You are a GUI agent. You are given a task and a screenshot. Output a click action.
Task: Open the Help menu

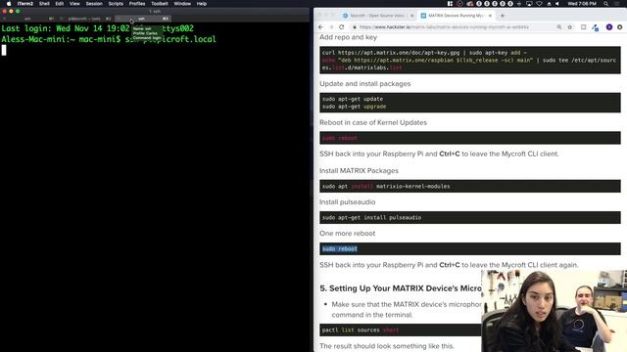[202, 4]
